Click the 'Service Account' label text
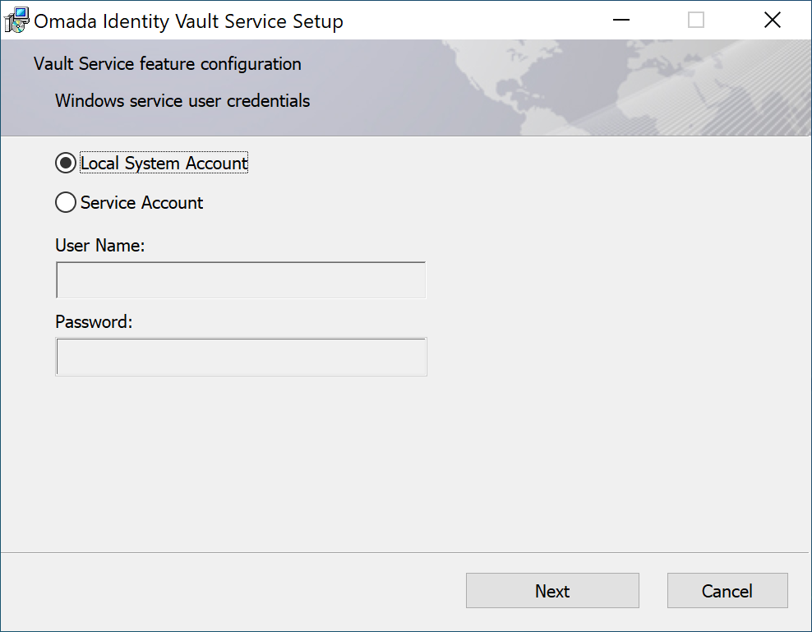 pyautogui.click(x=141, y=202)
